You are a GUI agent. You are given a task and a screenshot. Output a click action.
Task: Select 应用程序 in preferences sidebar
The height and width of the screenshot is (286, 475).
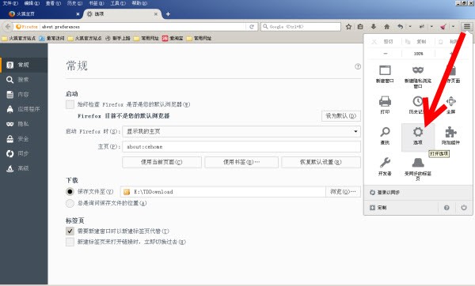pyautogui.click(x=24, y=109)
